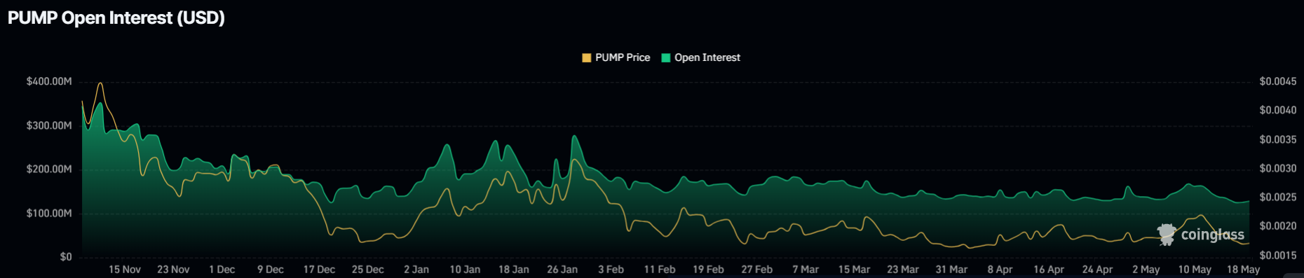Click the 18 May date label
Viewport: 1304px width, 278px height.
pyautogui.click(x=1243, y=270)
